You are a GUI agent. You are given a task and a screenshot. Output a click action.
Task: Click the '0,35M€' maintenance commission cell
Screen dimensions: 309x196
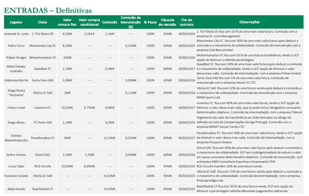click(131, 46)
